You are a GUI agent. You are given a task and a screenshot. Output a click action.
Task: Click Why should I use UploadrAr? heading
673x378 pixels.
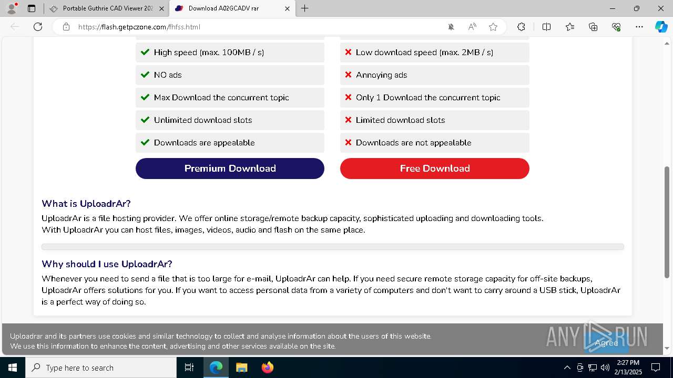point(107,264)
